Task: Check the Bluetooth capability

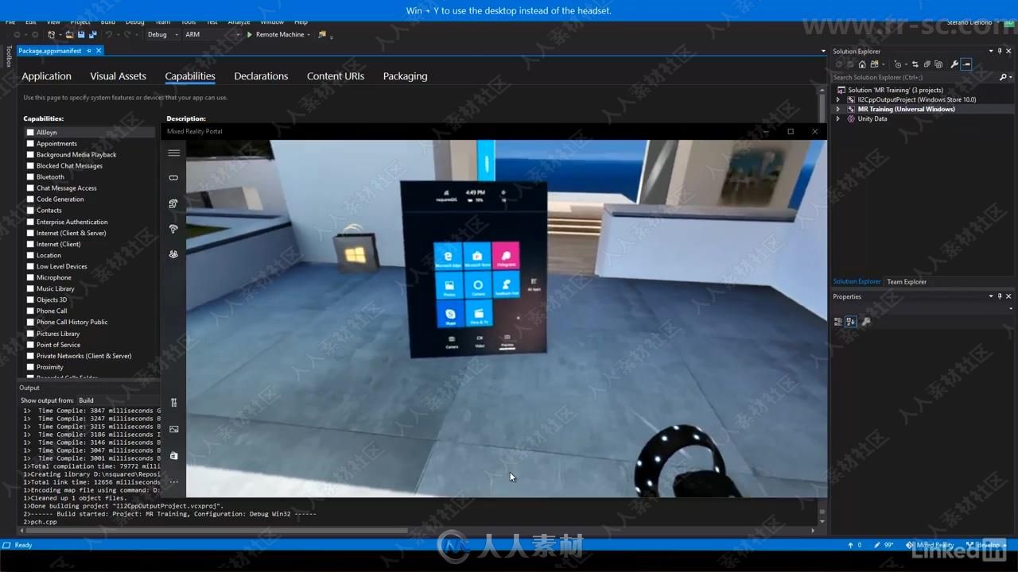Action: (x=30, y=177)
